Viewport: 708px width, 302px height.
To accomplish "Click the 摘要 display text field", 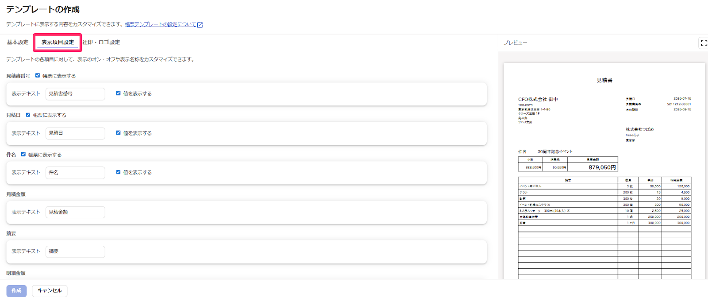I will coord(75,252).
